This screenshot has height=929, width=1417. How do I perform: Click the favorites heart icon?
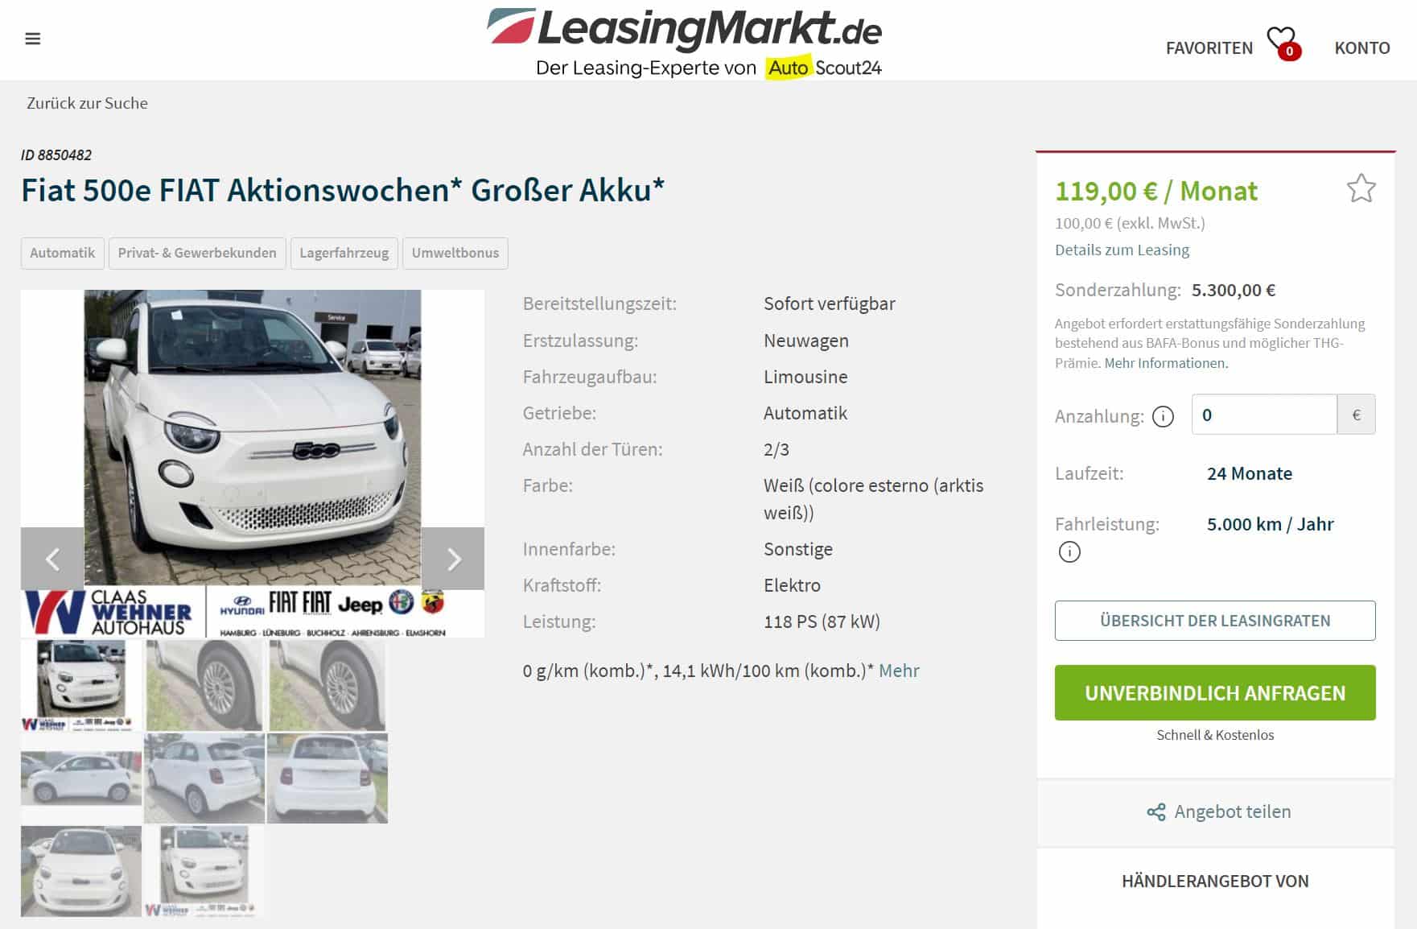coord(1282,42)
